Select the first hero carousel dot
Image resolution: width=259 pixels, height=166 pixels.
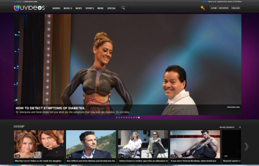(117, 117)
